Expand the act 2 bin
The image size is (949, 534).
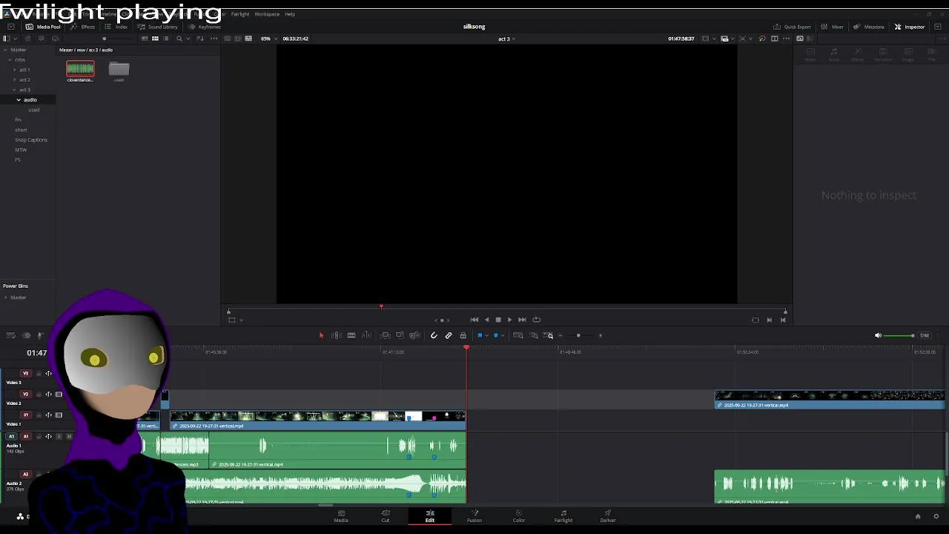click(x=14, y=79)
